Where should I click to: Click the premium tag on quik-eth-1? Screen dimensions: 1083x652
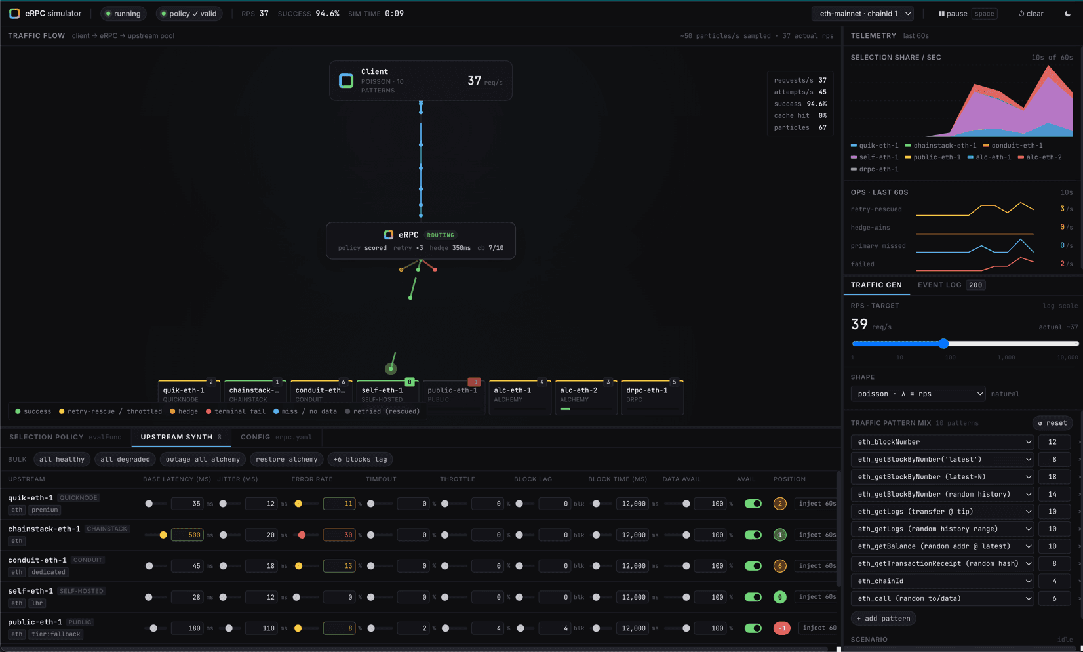pyautogui.click(x=45, y=510)
